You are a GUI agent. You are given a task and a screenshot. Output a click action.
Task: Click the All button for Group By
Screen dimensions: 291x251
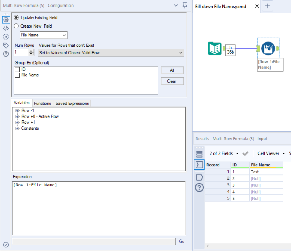click(x=172, y=70)
